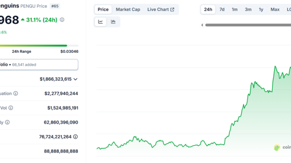Switch to candlestick chart view icon
This screenshot has width=291, height=163.
113,22
